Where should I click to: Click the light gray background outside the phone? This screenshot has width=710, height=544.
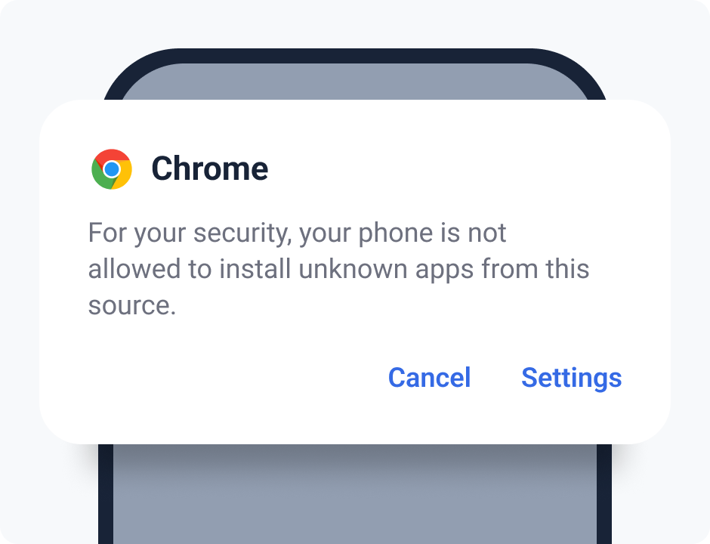[x=45, y=45]
